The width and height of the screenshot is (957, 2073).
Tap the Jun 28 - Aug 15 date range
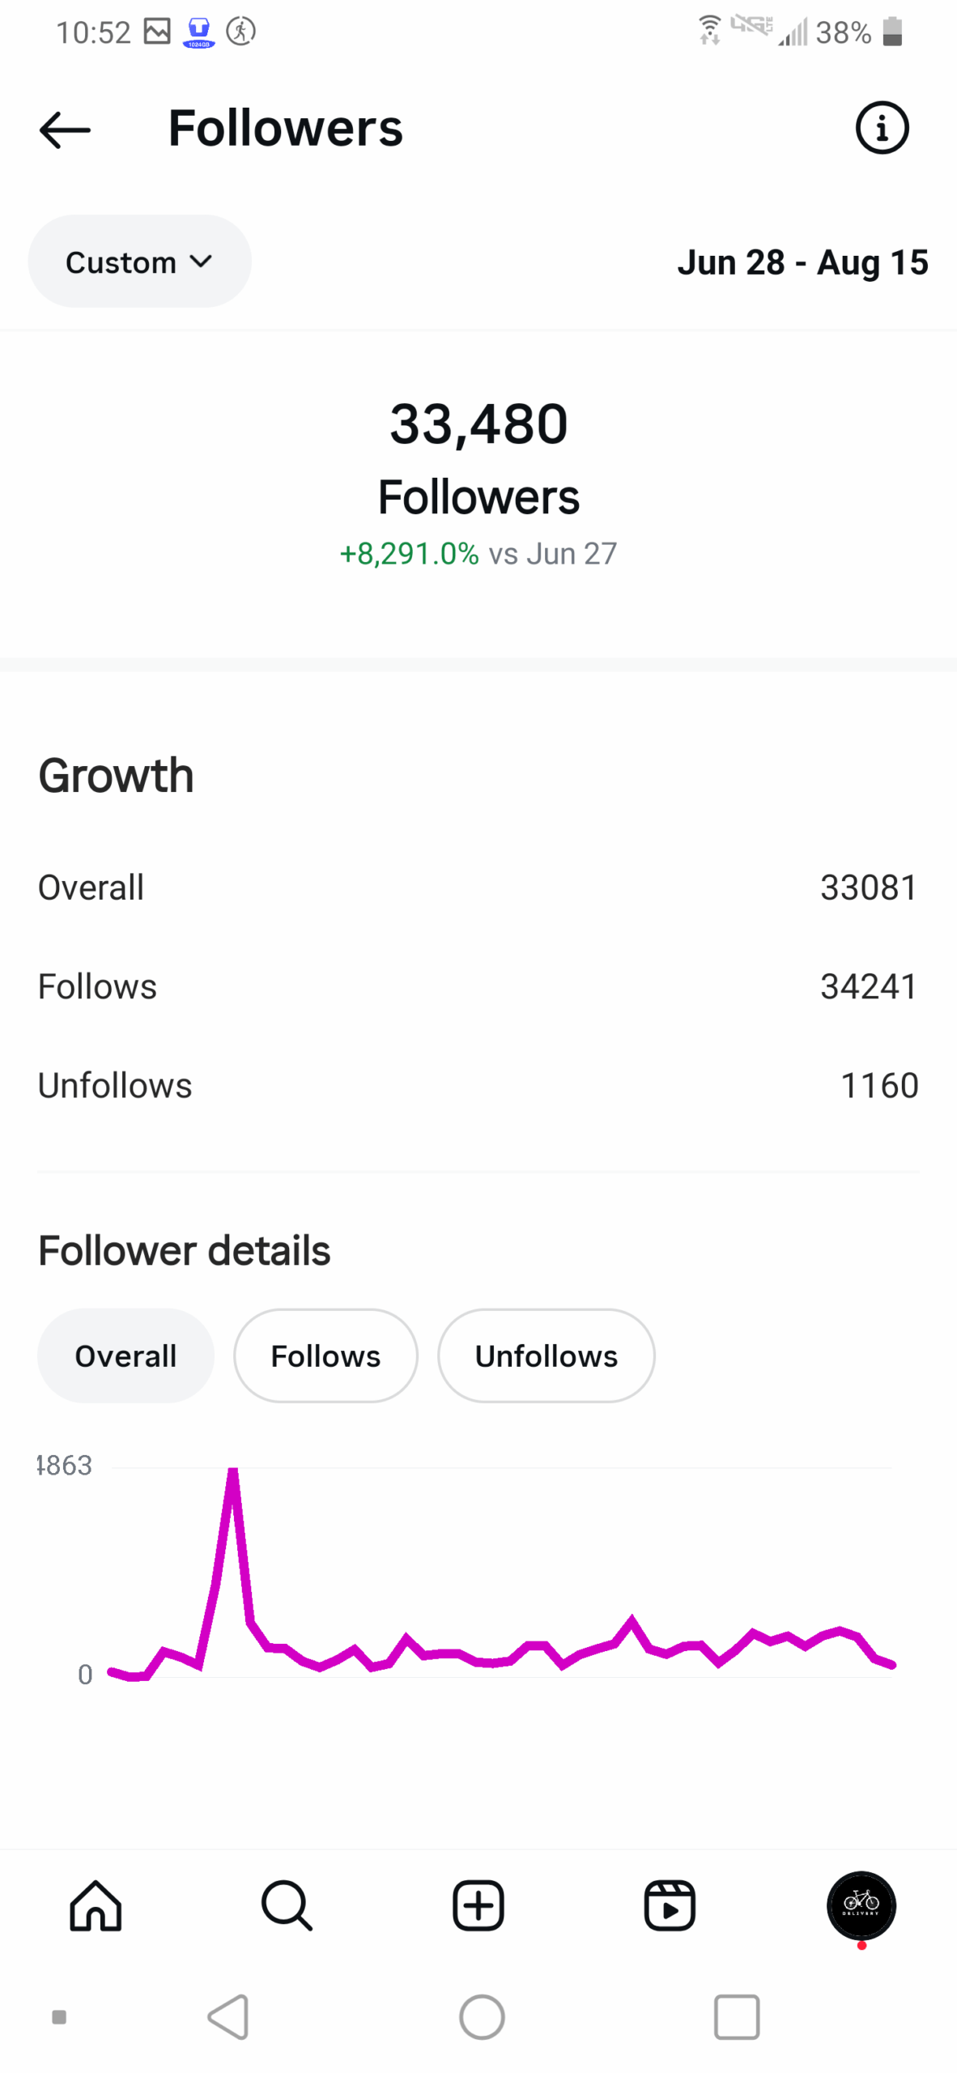point(802,262)
